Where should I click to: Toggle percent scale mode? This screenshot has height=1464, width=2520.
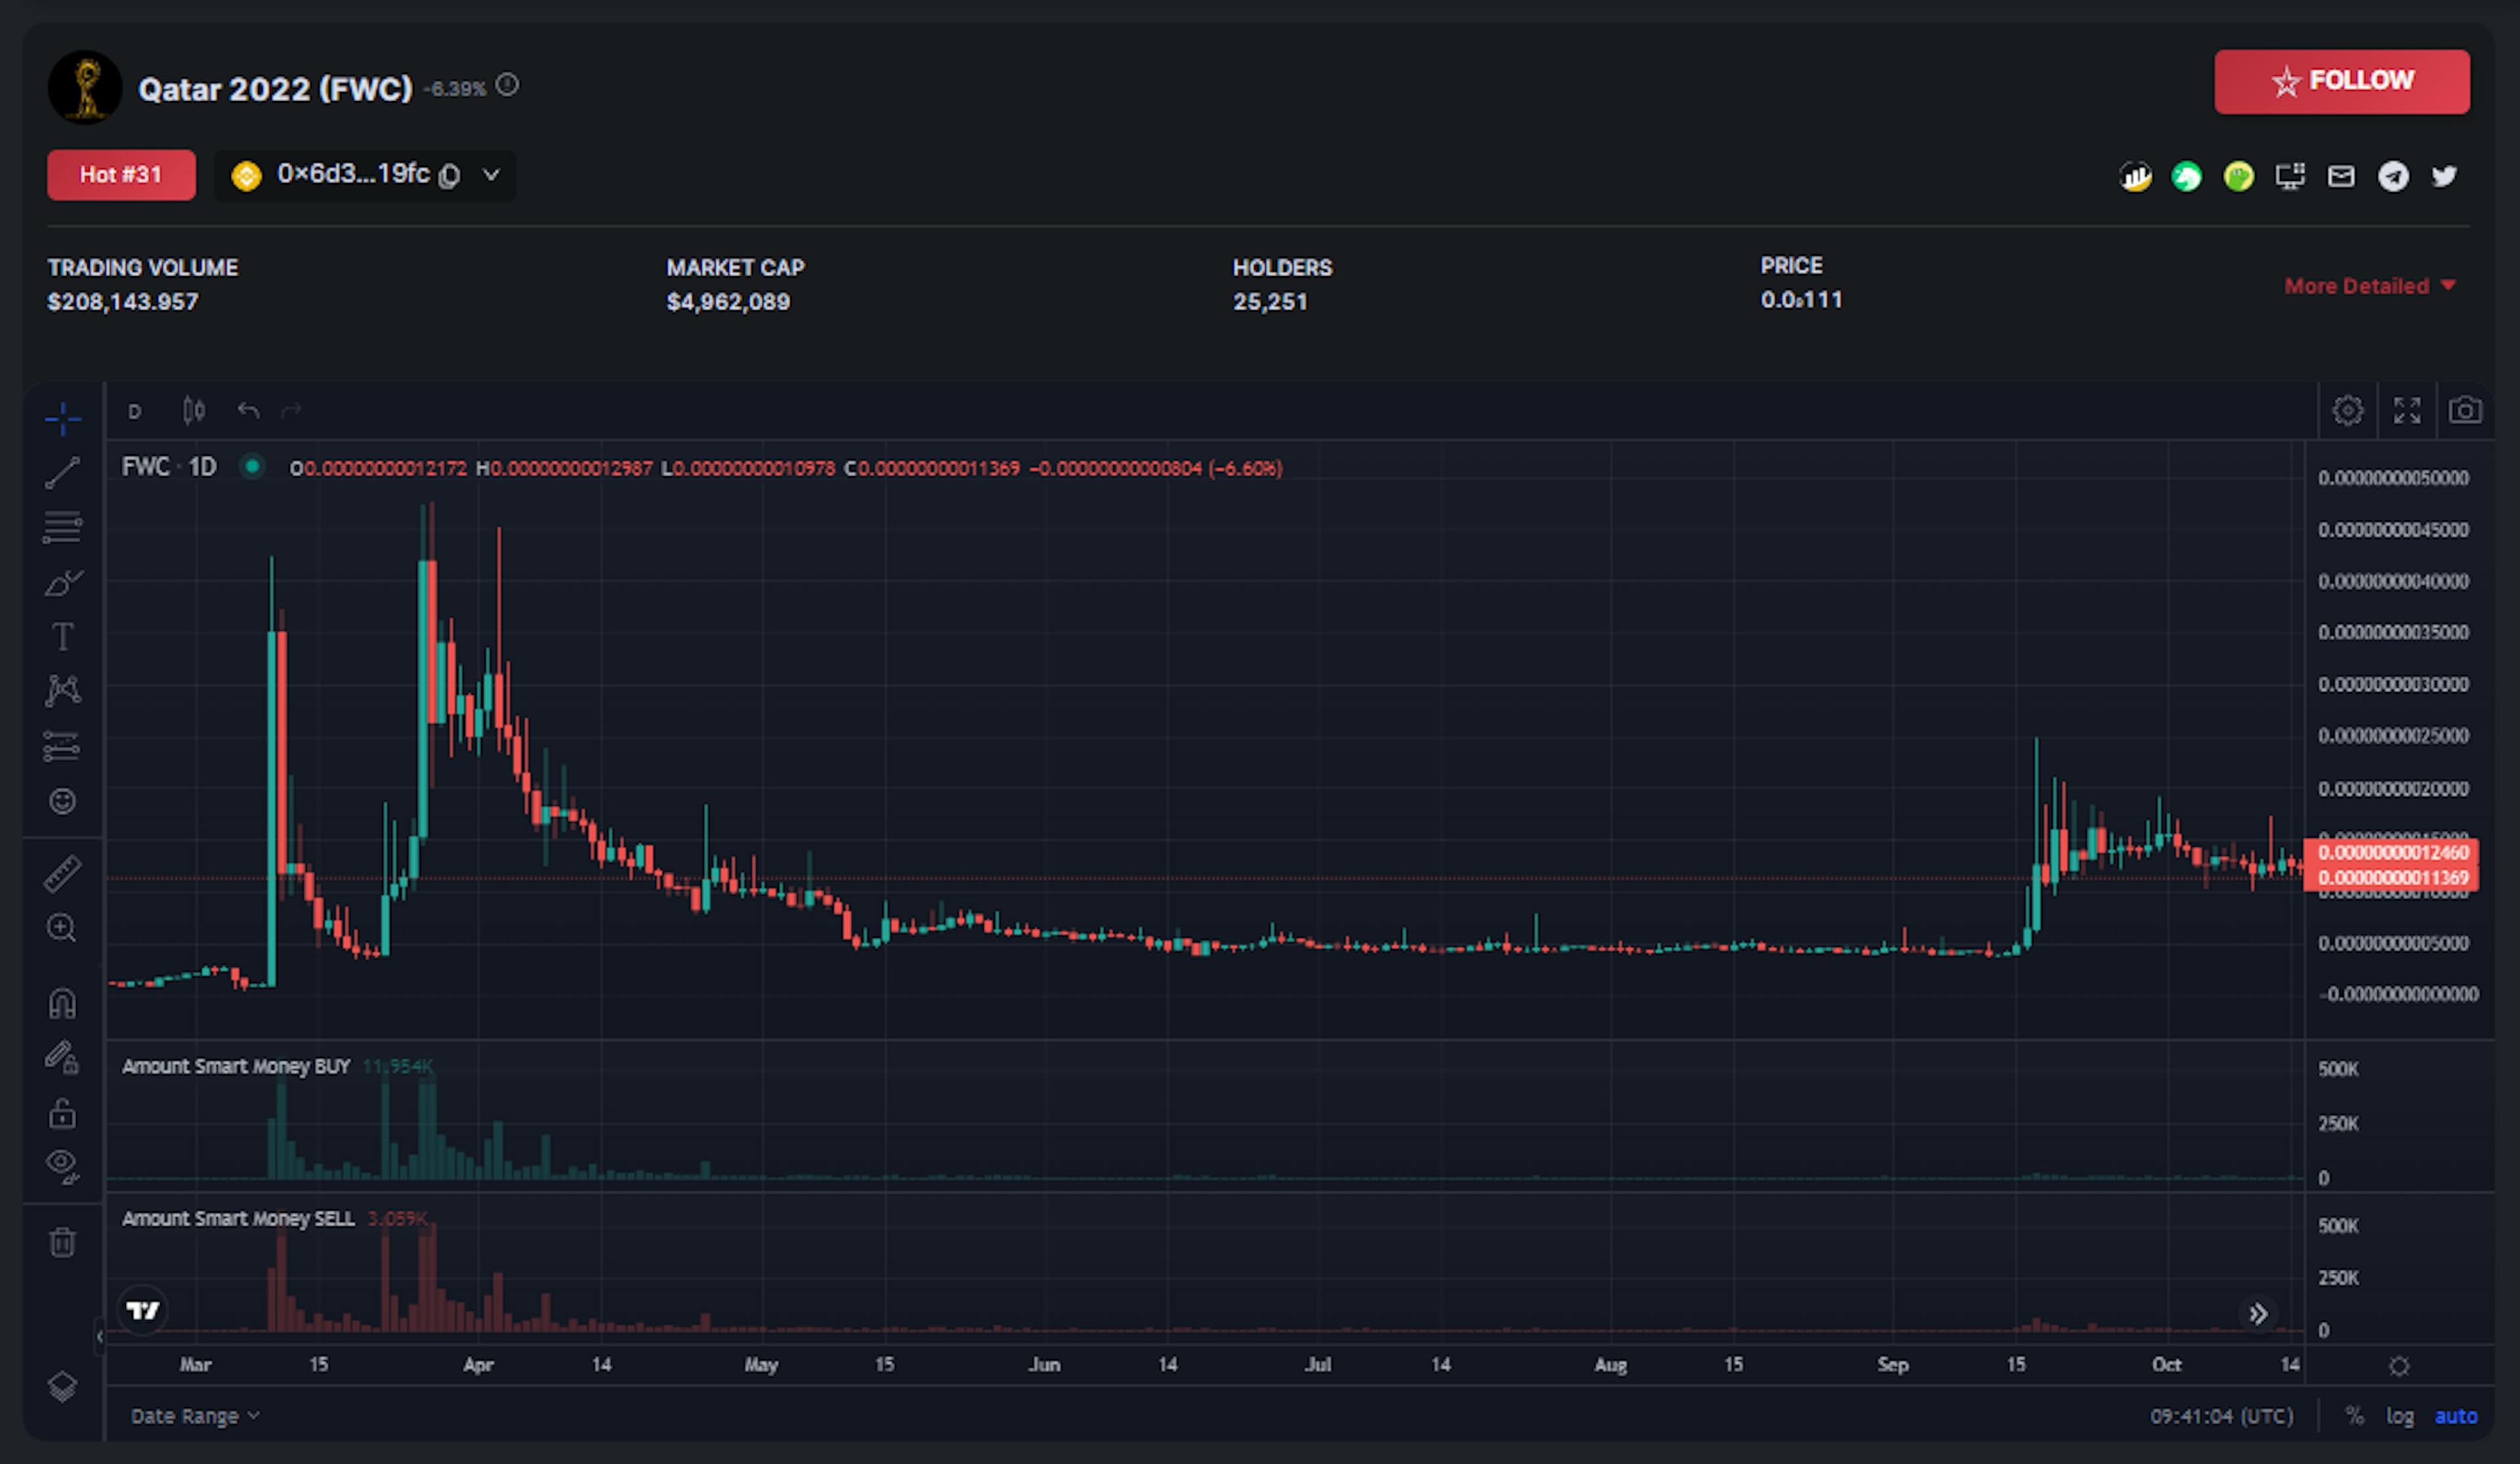(x=2354, y=1415)
